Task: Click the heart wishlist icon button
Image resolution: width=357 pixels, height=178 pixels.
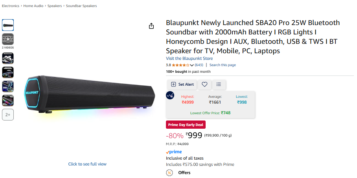Action: pos(204,84)
